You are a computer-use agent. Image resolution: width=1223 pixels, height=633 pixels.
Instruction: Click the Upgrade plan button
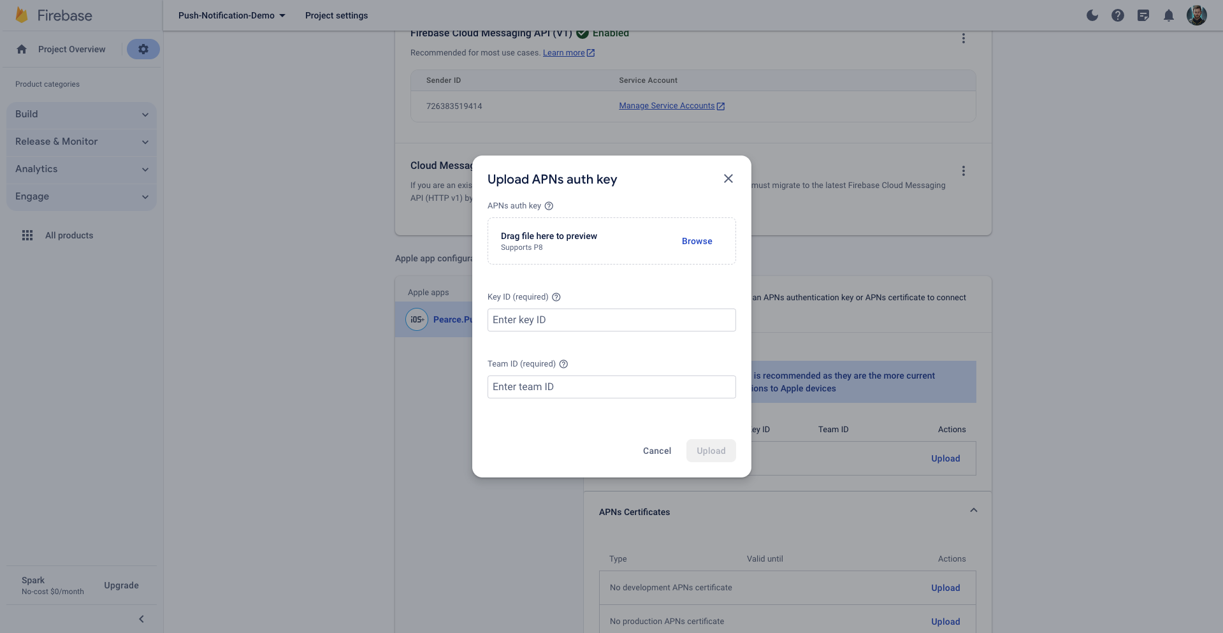coord(121,585)
